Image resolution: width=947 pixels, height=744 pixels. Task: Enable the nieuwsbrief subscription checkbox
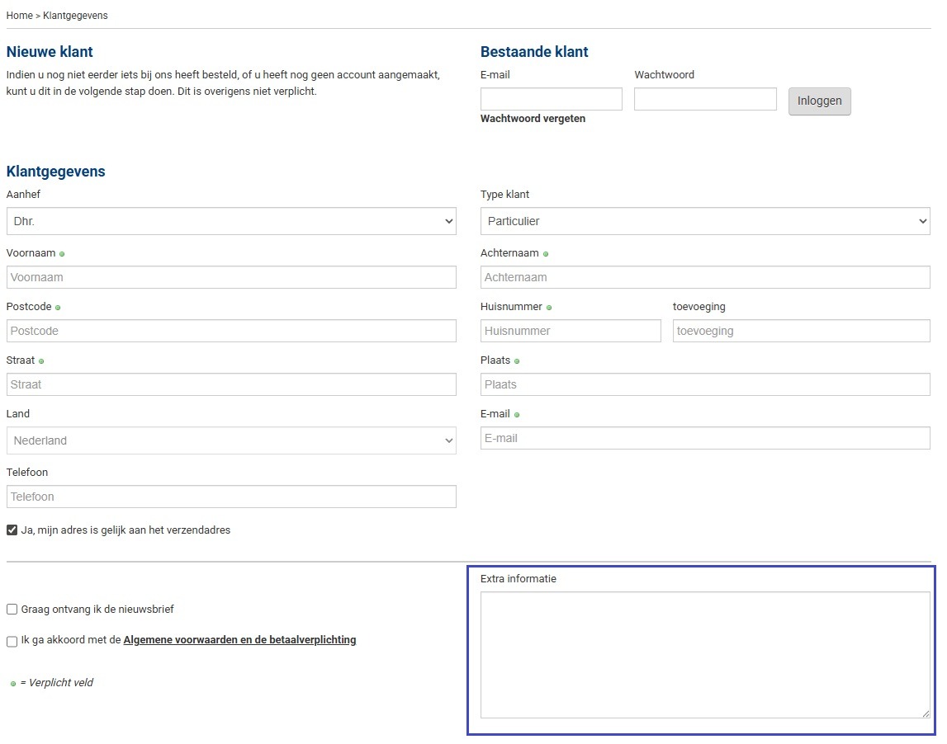[x=12, y=610]
